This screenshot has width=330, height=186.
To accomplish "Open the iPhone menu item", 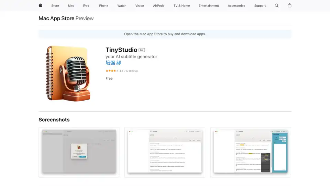I will click(x=103, y=6).
